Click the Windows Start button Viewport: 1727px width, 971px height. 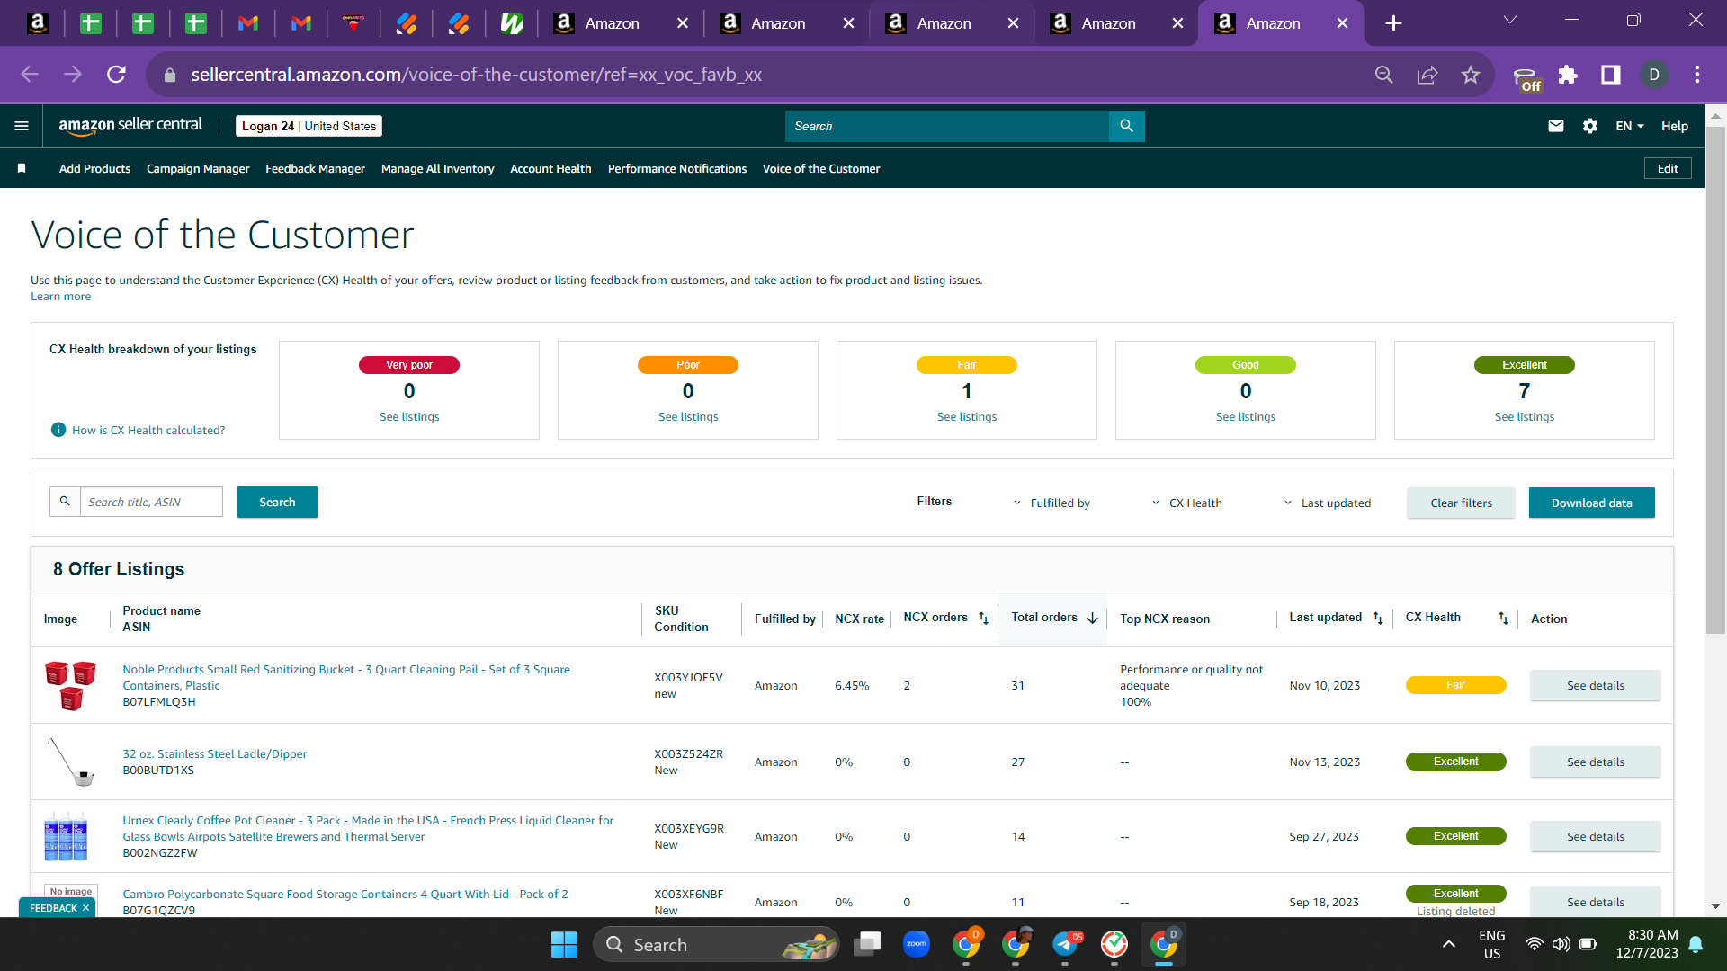click(x=564, y=944)
